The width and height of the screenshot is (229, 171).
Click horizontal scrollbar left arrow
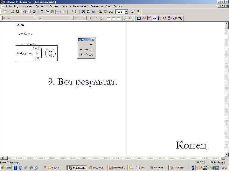point(2,158)
